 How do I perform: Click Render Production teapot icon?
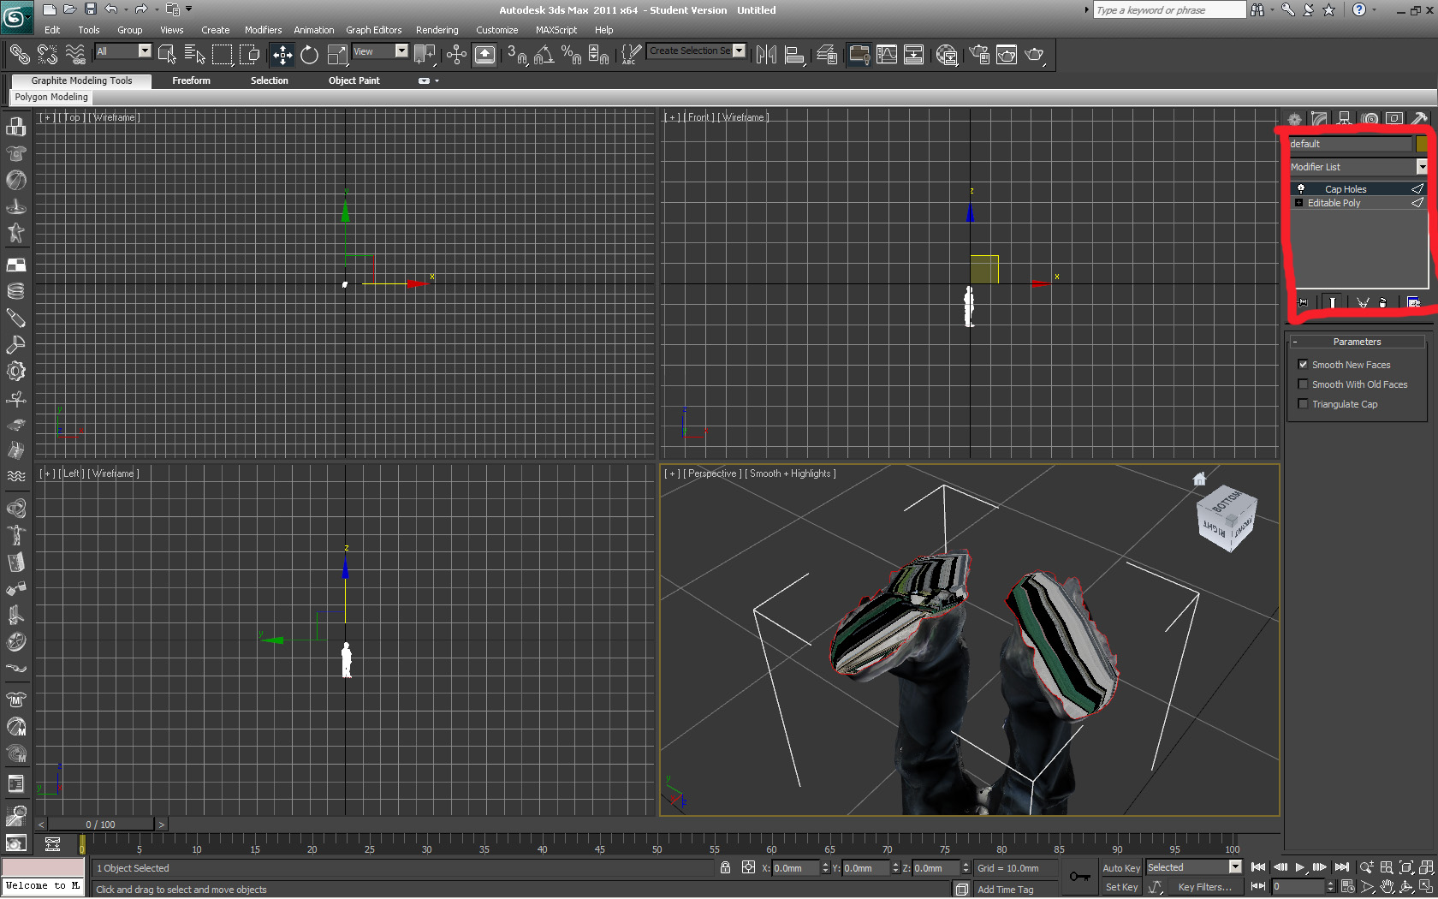(x=1035, y=55)
